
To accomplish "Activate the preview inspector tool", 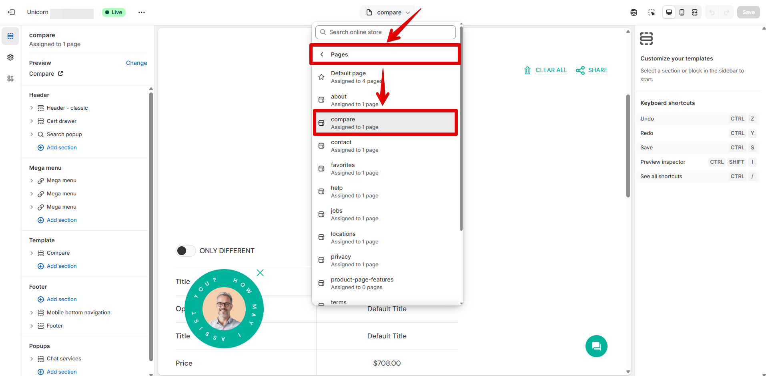I will [651, 12].
